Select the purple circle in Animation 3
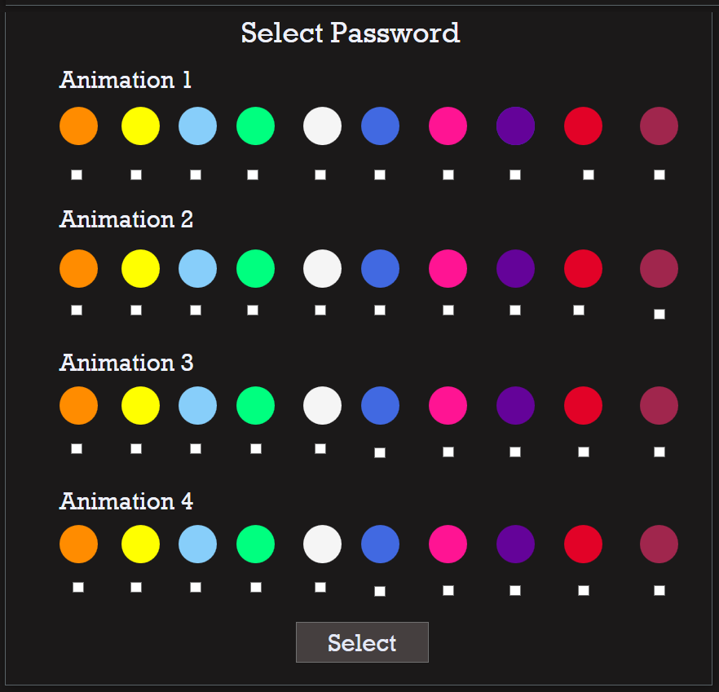 [515, 405]
